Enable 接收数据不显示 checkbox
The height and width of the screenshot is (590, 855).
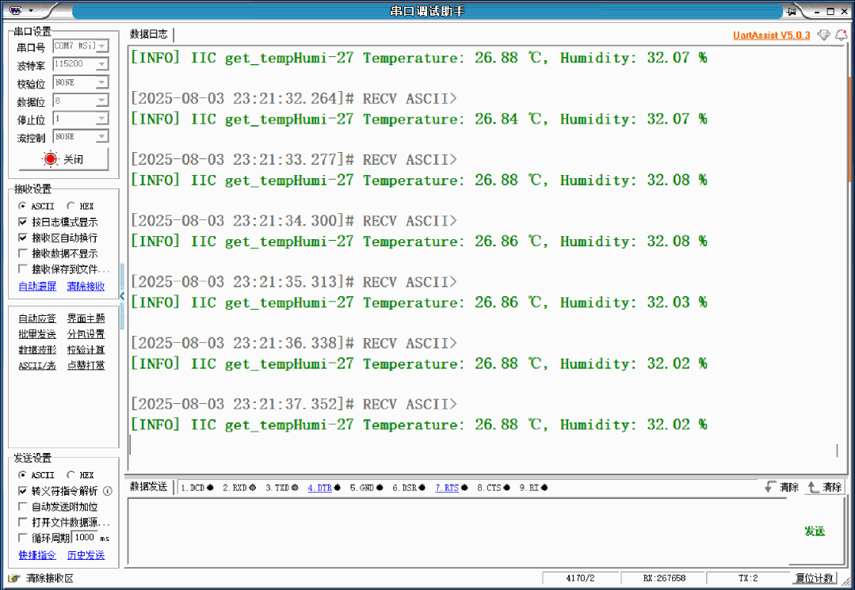(23, 253)
